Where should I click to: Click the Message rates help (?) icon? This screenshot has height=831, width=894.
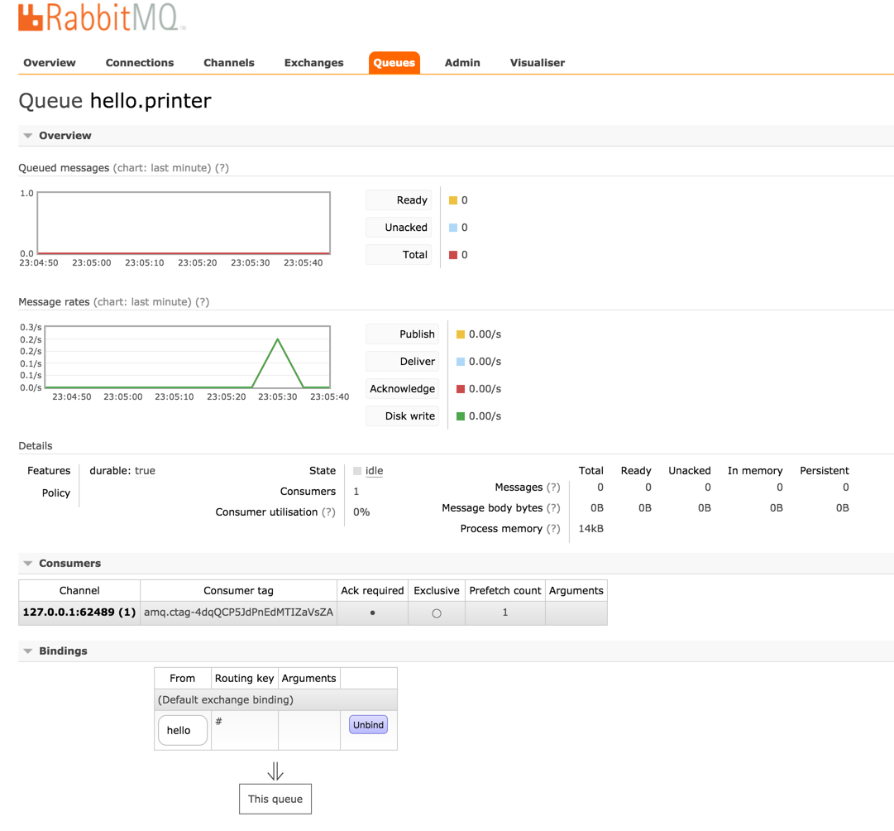[202, 302]
